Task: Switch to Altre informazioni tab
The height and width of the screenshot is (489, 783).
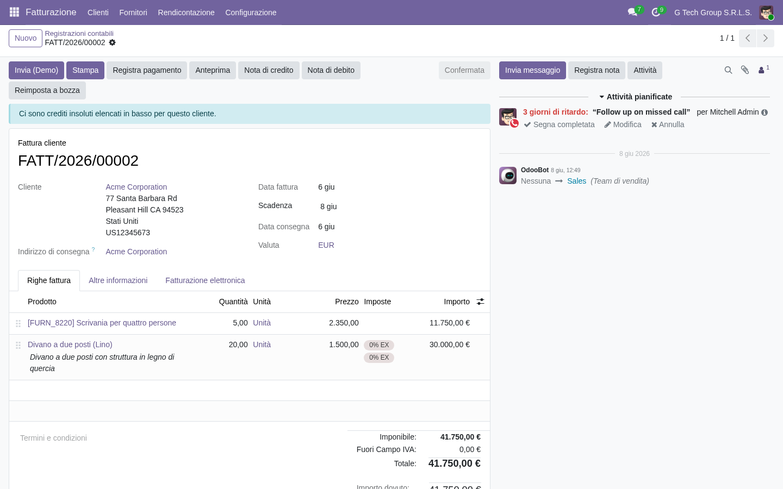Action: click(118, 280)
